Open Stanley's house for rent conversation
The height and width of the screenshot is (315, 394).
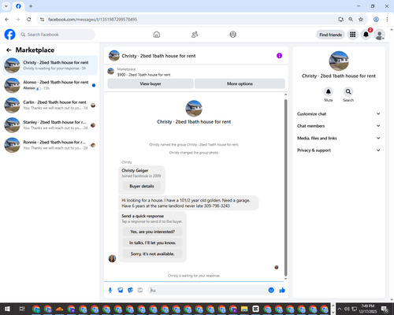(x=50, y=125)
